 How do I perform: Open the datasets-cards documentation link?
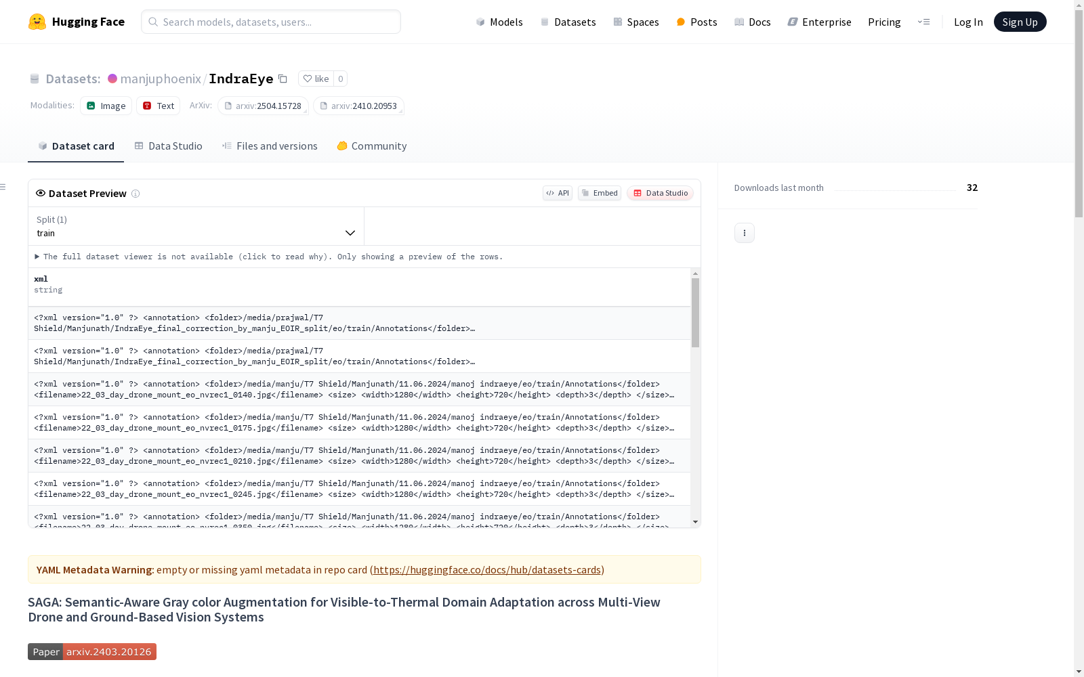click(487, 570)
